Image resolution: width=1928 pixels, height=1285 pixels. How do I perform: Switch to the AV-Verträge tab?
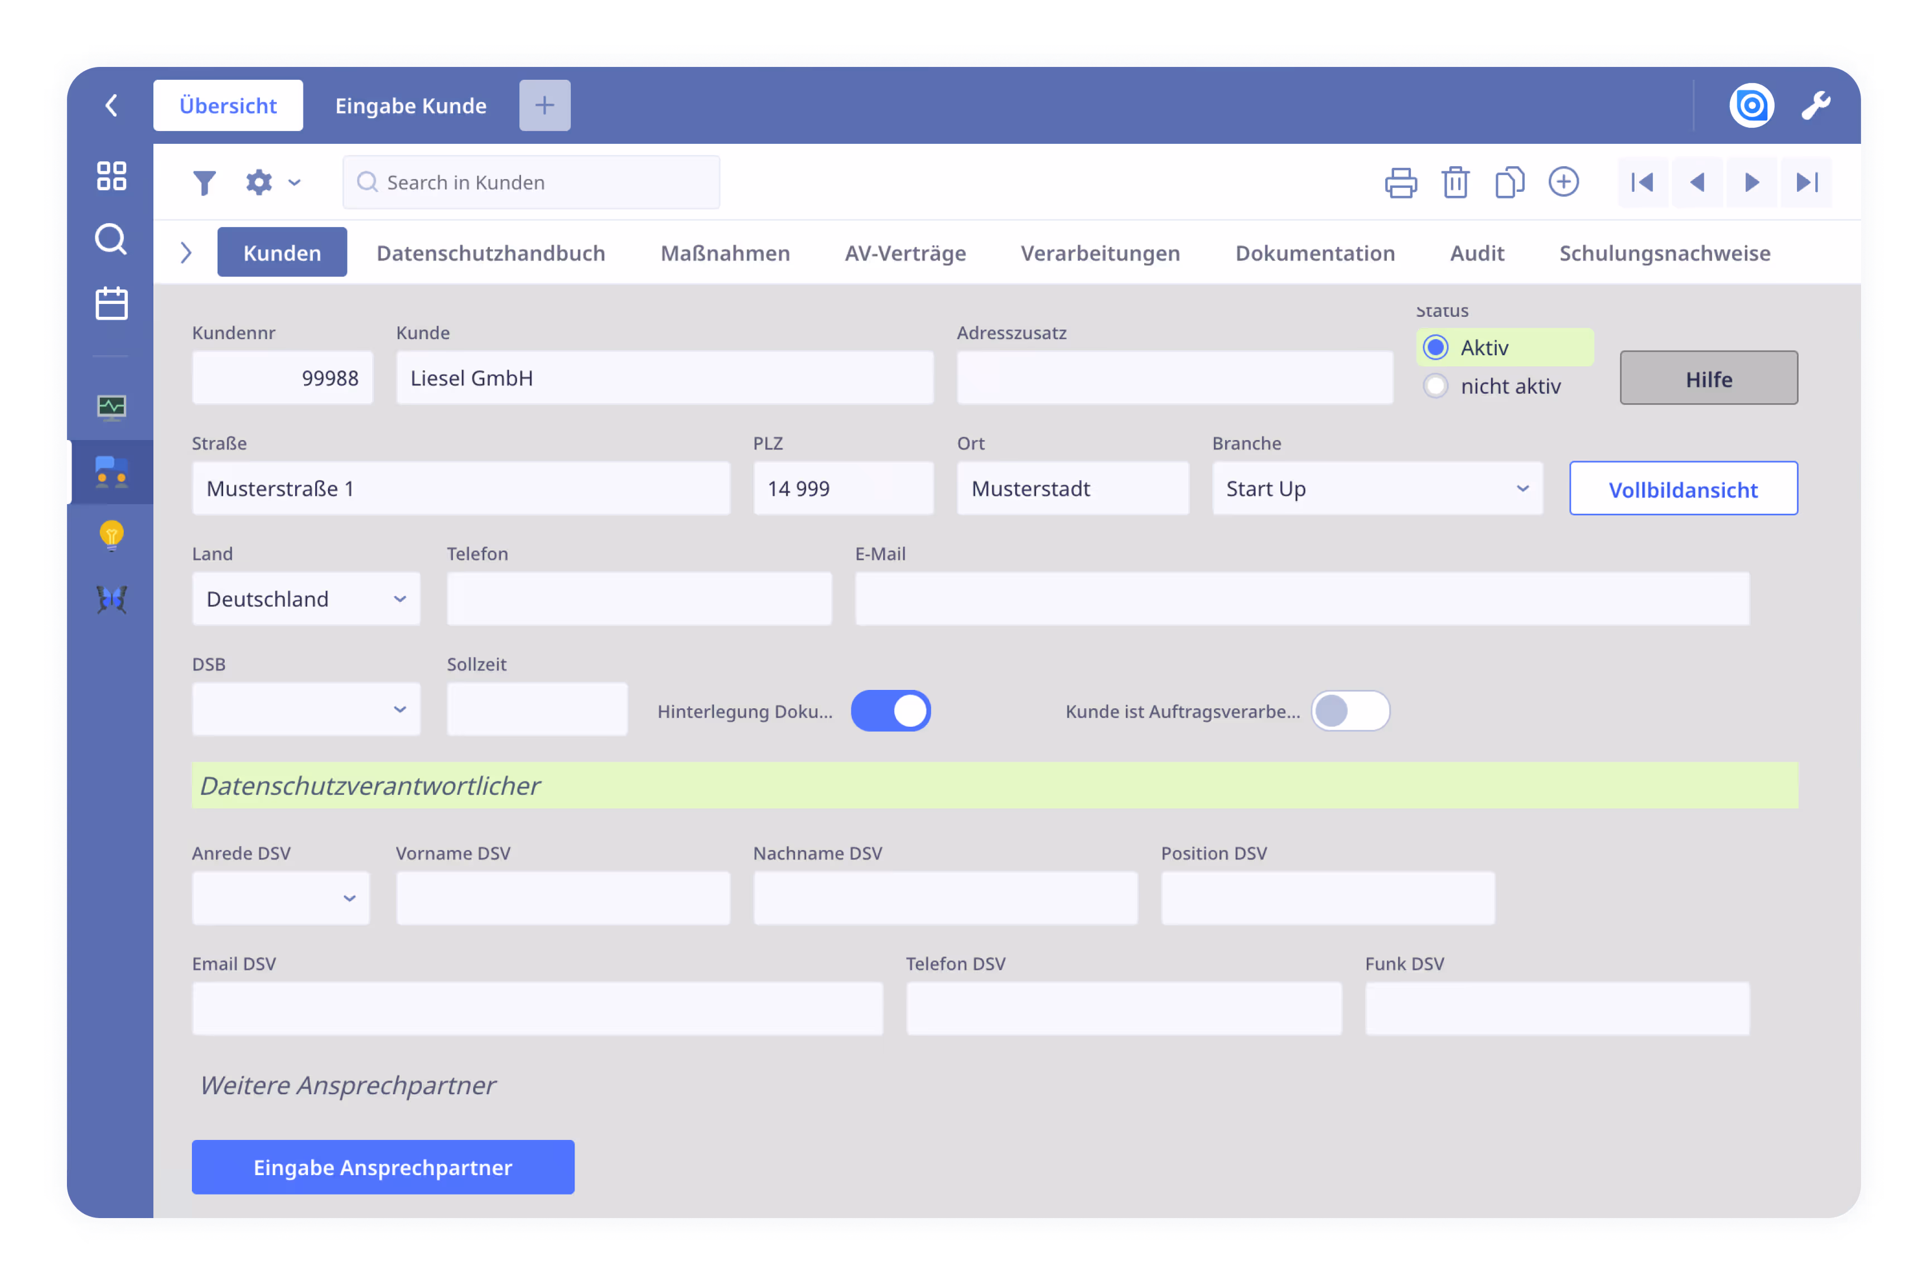click(x=905, y=253)
